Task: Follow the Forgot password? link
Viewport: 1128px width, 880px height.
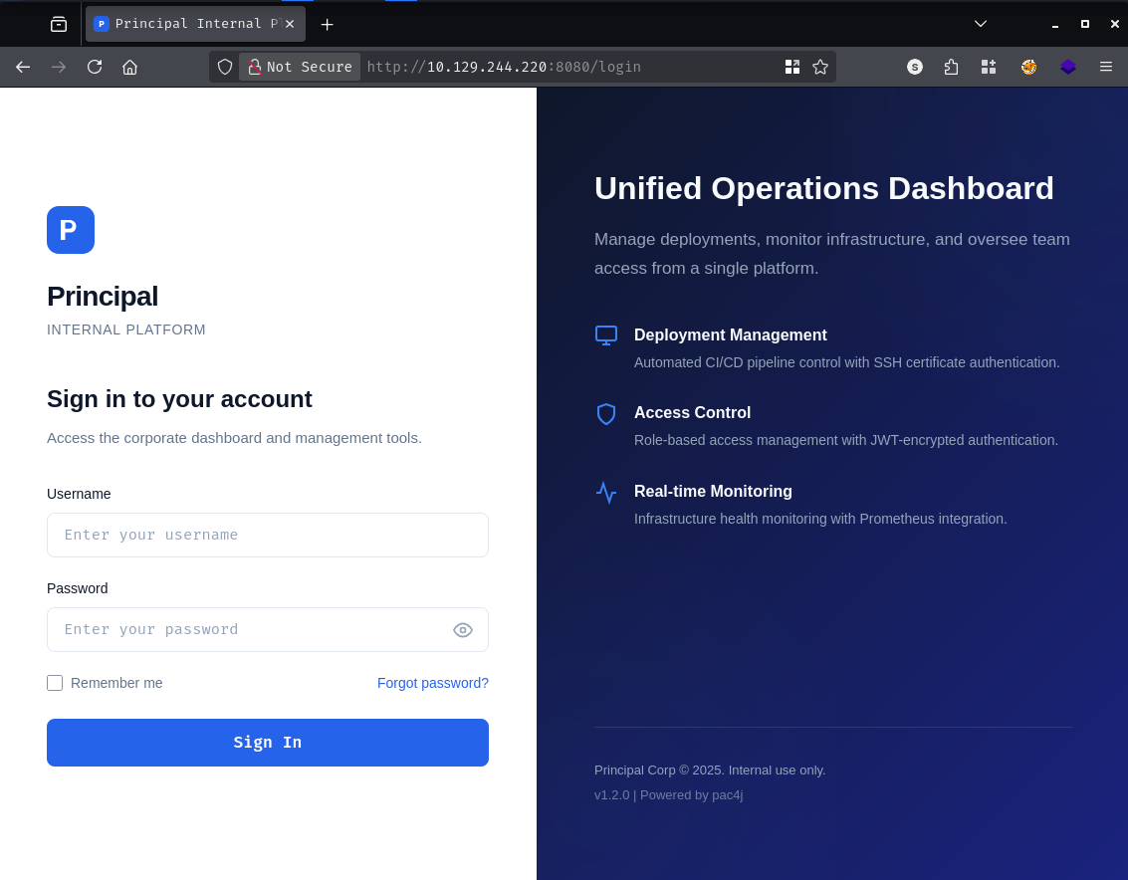Action: tap(433, 683)
